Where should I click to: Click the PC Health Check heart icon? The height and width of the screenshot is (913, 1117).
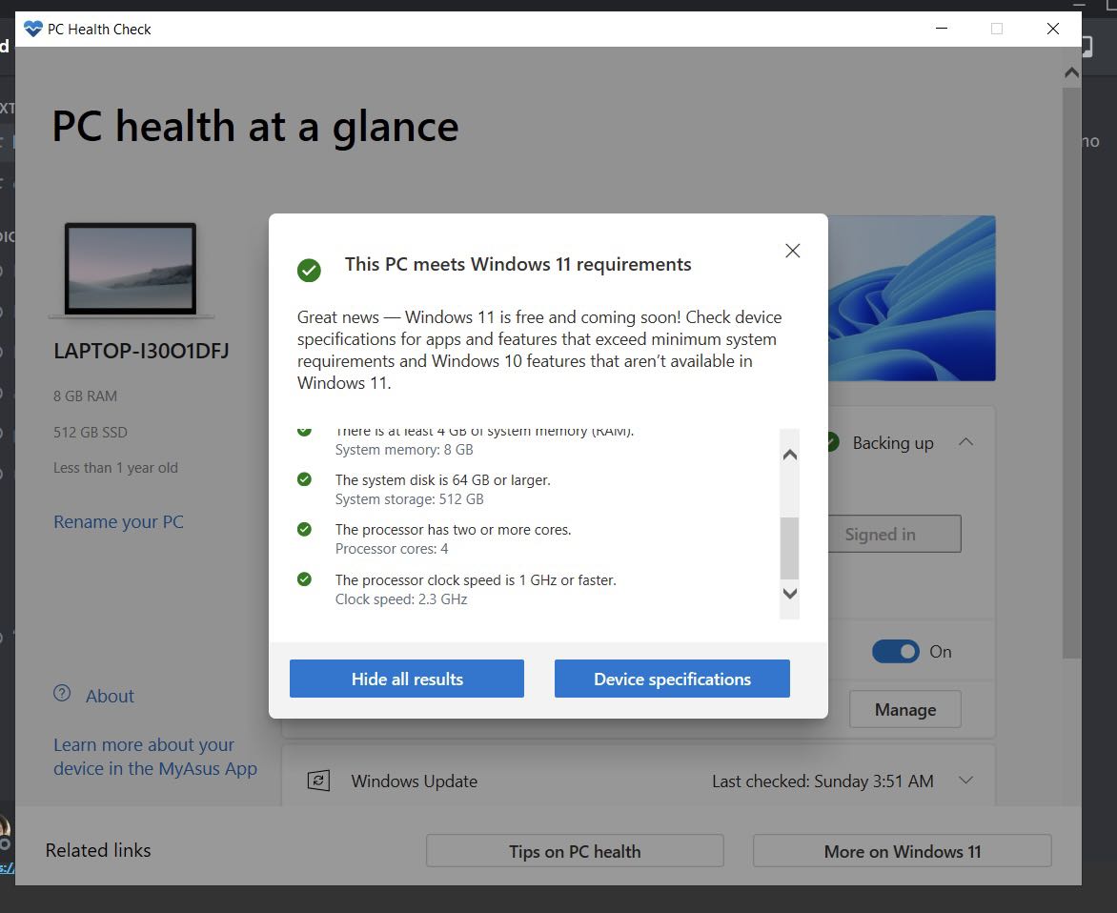[32, 30]
